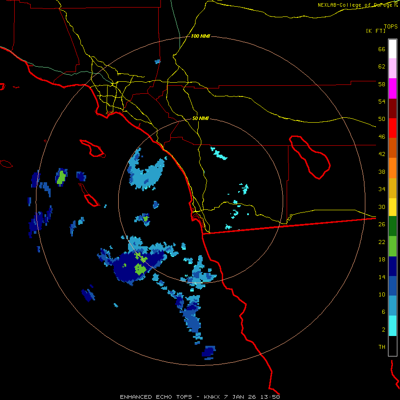Click the 'TOPS' legend title
The width and height of the screenshot is (400, 400).
391,26
